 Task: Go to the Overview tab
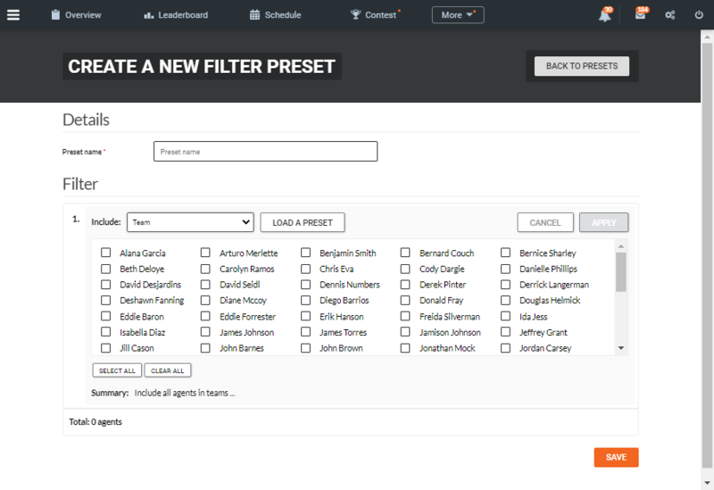pyautogui.click(x=77, y=15)
